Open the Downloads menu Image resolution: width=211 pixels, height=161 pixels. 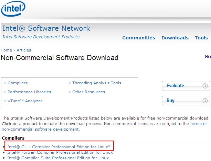coord(175,38)
